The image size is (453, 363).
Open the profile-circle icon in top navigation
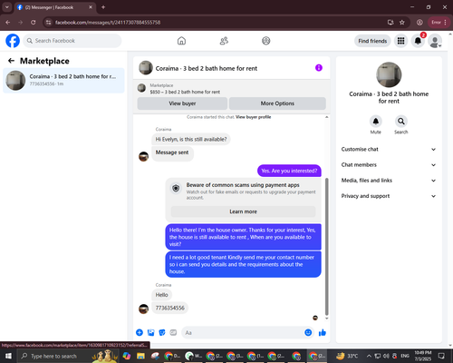tap(266, 41)
